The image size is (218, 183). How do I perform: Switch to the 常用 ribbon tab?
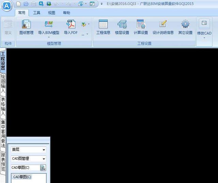22,13
